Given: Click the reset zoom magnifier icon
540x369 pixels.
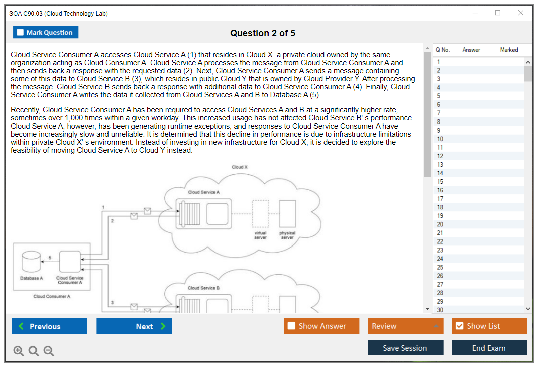Looking at the screenshot, I should pos(34,351).
